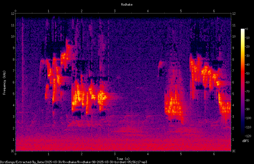Click the "Frequency (kHz)" axis label
Viewport: 254px width, 164px height.
click(x=4, y=83)
